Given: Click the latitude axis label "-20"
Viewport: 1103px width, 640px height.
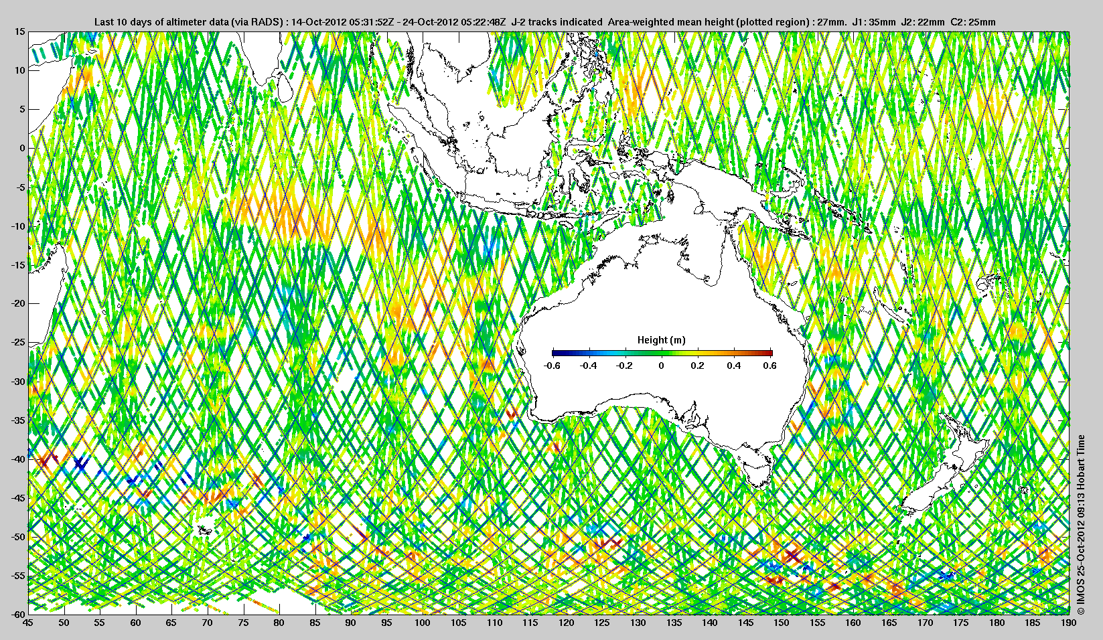Looking at the screenshot, I should point(18,303).
